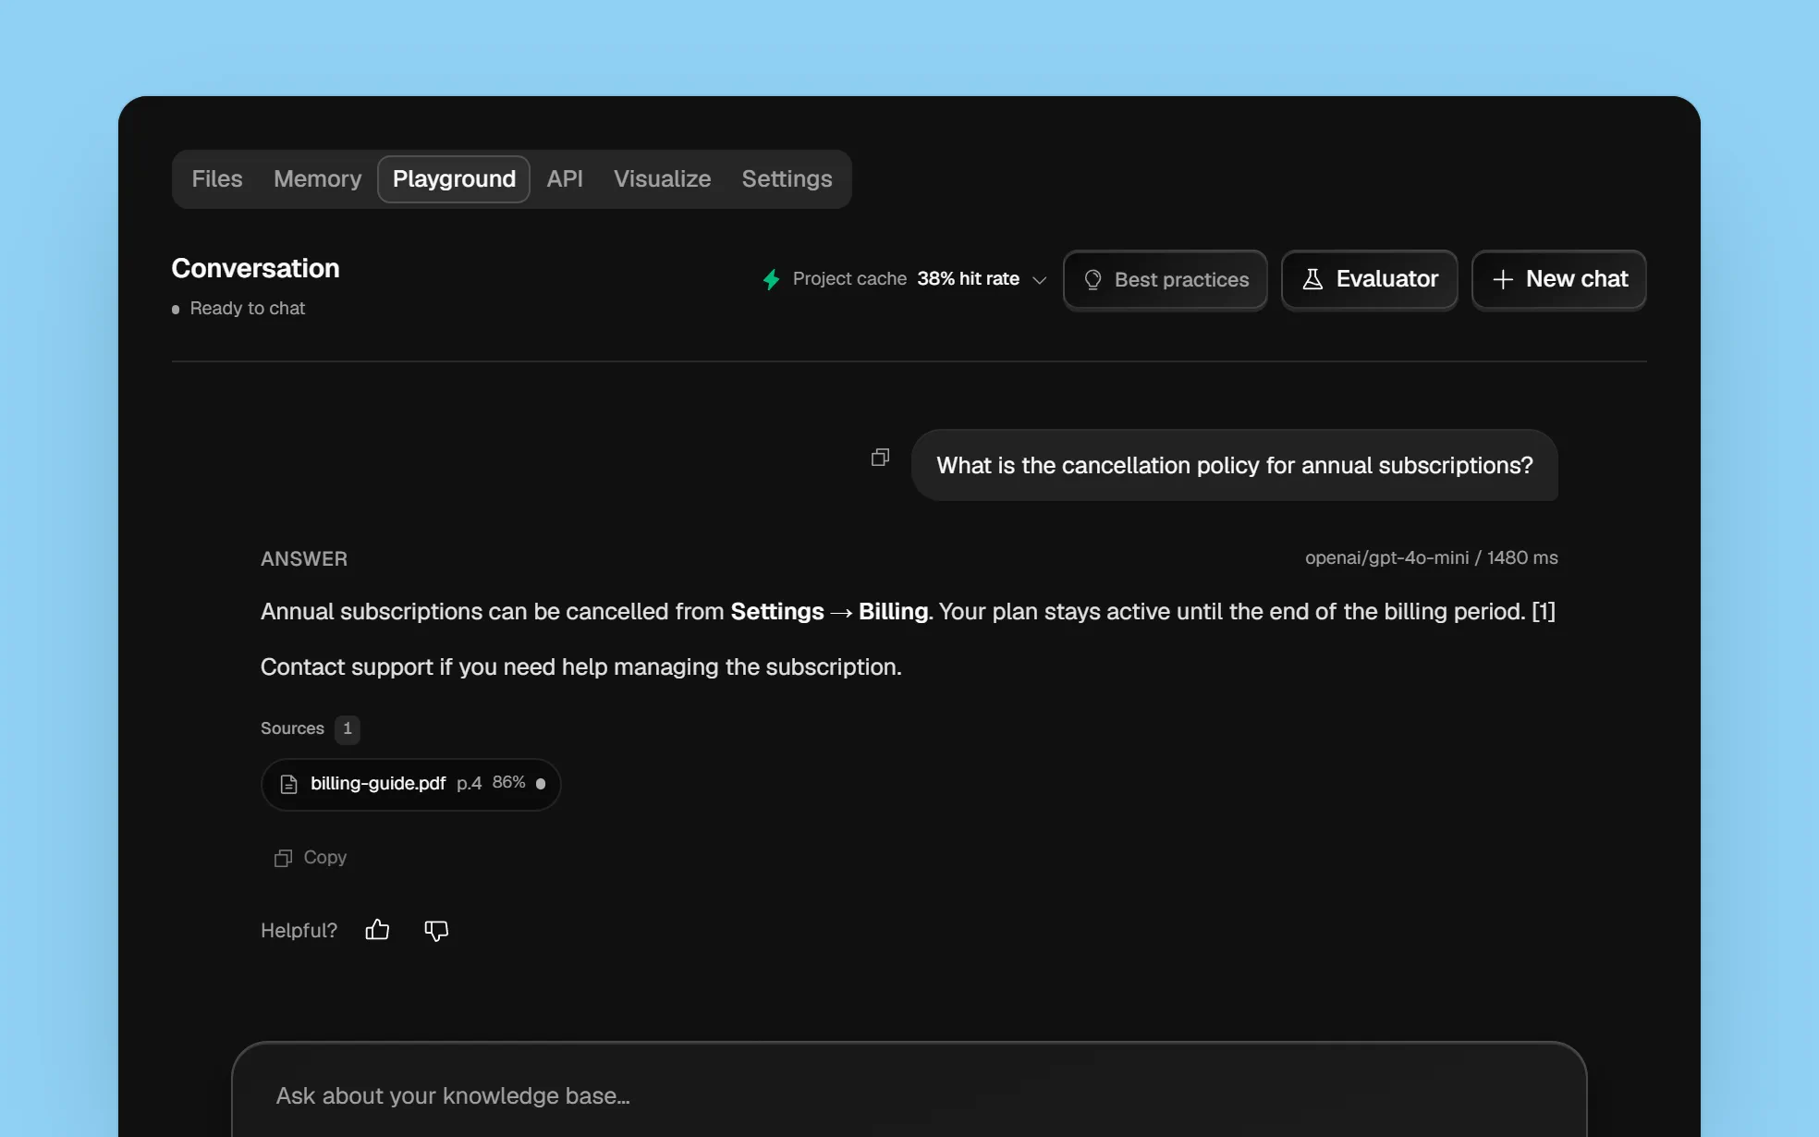Copy the user question via copy icon
Viewport: 1819px width, 1137px height.
[880, 457]
